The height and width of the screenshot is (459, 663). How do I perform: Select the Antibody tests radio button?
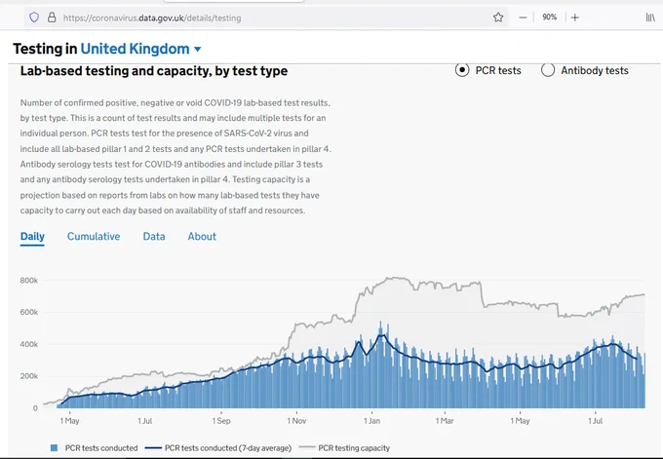pos(548,70)
